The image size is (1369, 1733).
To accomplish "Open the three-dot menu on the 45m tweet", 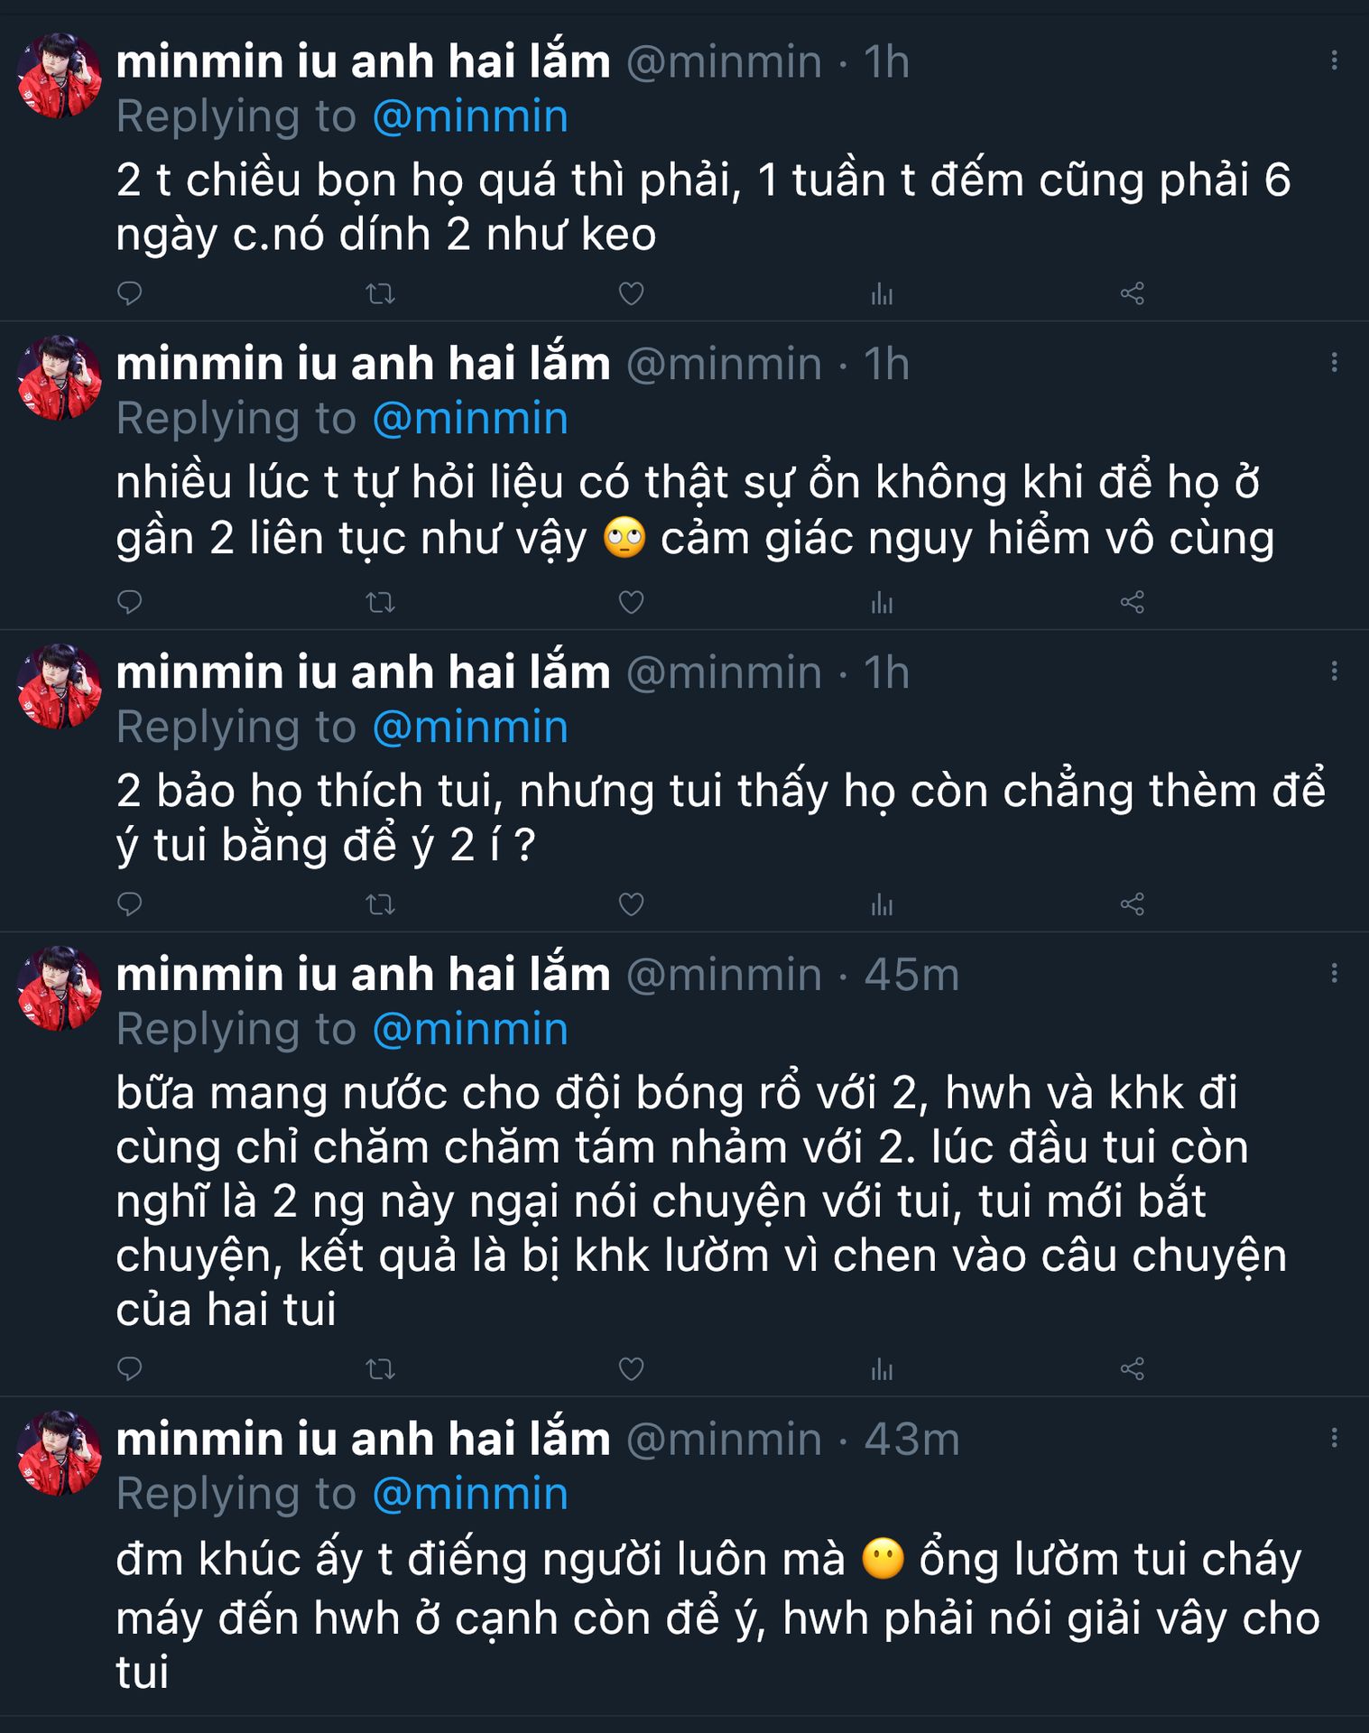I will pos(1334,973).
